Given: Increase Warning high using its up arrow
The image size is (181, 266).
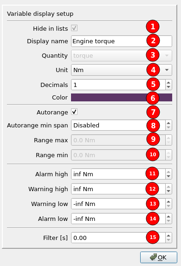Looking at the screenshot, I should (168, 187).
